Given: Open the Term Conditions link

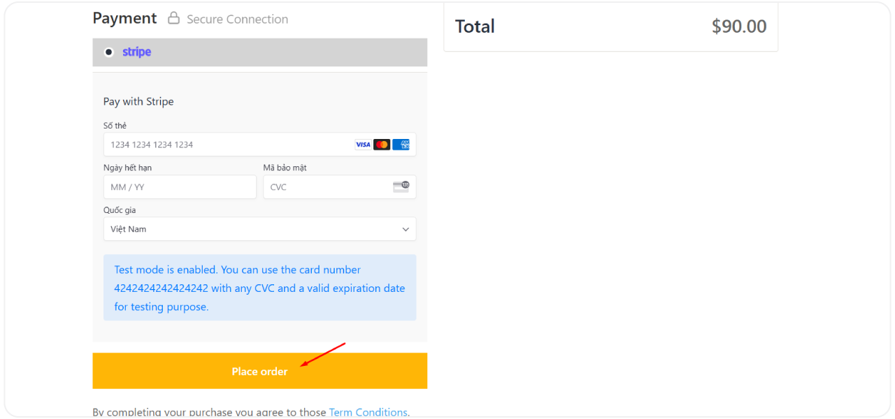Looking at the screenshot, I should (368, 412).
